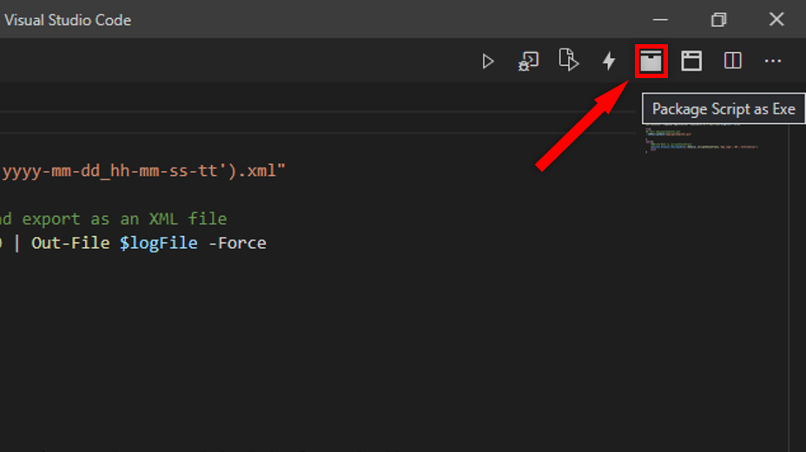
Task: Click the debug script icon with bug
Action: coord(528,62)
